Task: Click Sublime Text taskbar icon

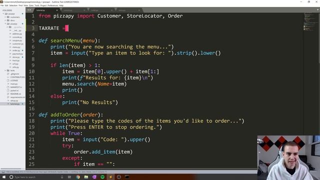Action: pos(110,177)
